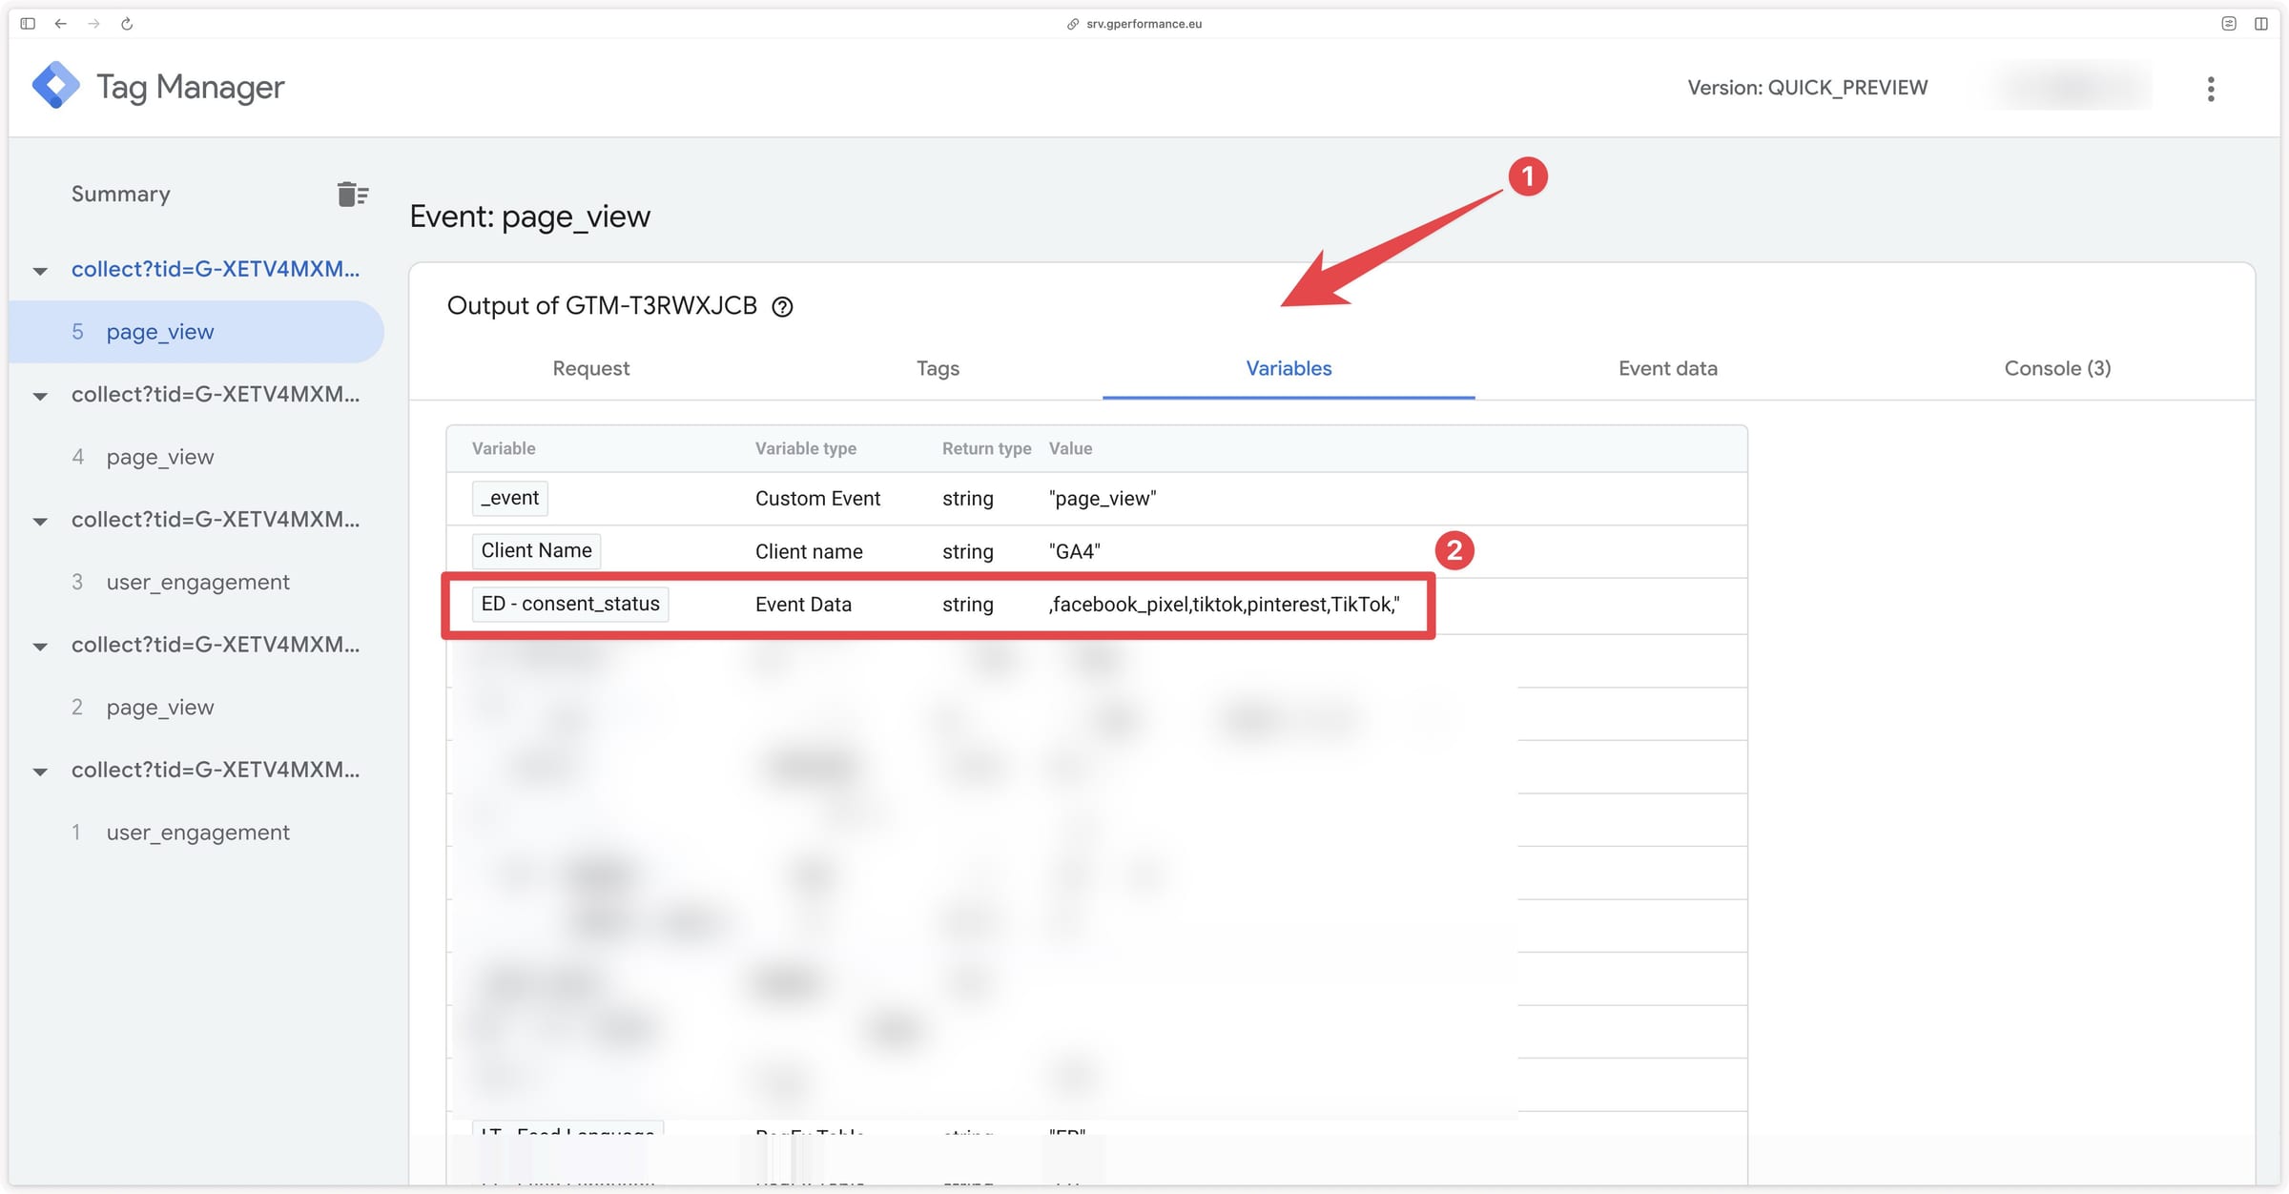Open the Console (3) tab
The image size is (2289, 1194).
point(2057,368)
